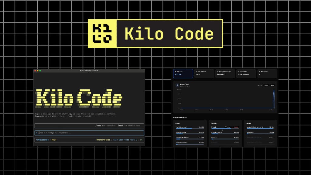Click 'trykilocode' in terminal status bar
The width and height of the screenshot is (311, 175).
43,140
